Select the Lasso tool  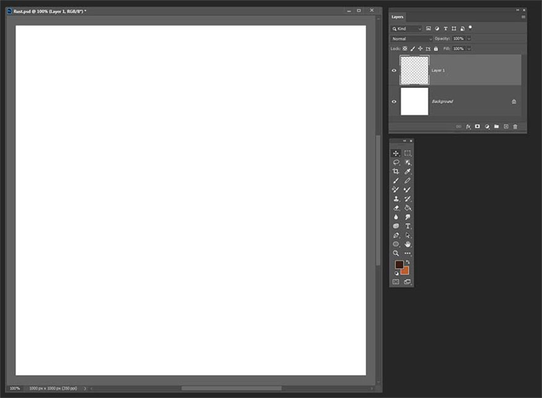click(396, 162)
